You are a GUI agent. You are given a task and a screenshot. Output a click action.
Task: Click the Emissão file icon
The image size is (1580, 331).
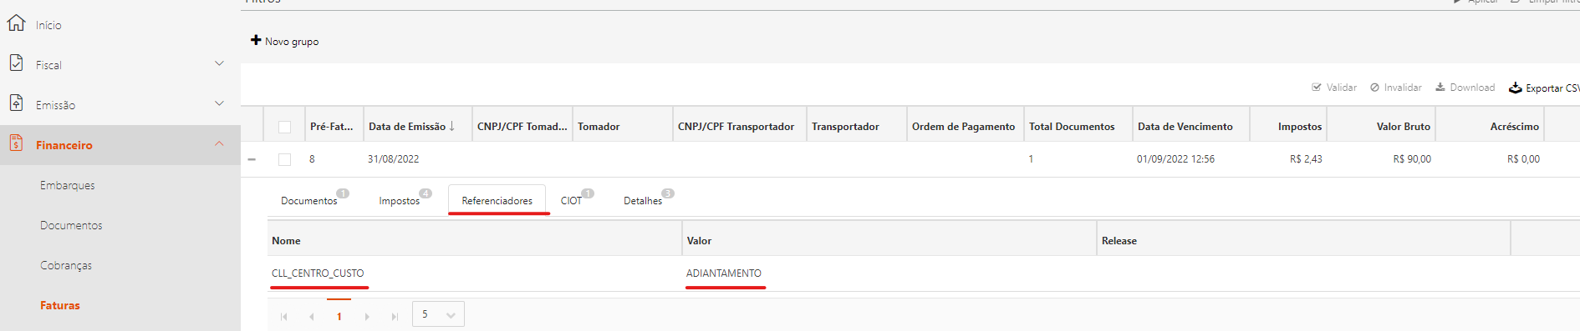point(16,103)
